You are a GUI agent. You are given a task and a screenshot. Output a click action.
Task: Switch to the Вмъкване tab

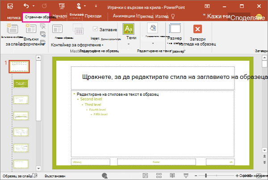[x=76, y=15]
